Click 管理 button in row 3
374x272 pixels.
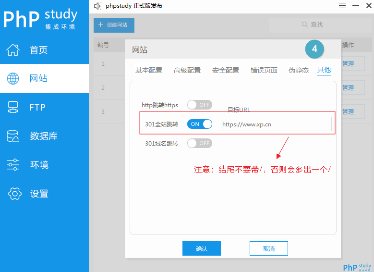[x=353, y=111]
